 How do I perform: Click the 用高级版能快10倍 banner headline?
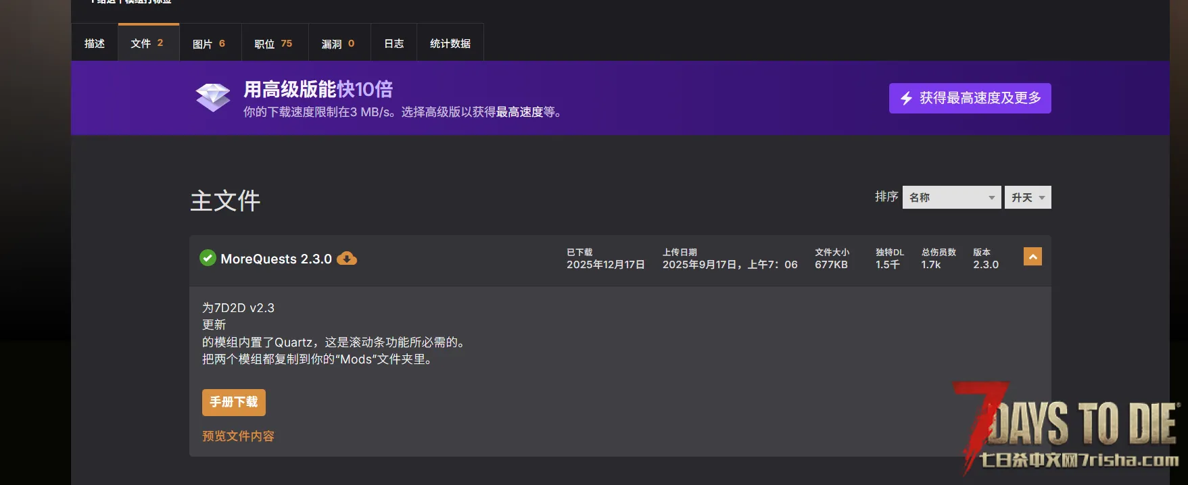[x=318, y=89]
